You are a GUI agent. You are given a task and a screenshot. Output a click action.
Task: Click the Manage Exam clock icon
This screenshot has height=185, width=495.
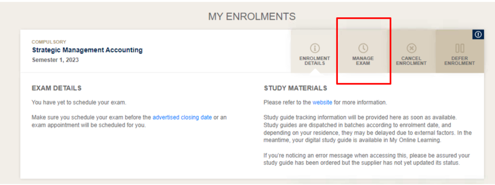tap(363, 48)
